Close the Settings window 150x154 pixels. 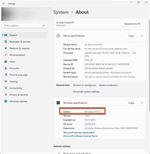[146, 2]
